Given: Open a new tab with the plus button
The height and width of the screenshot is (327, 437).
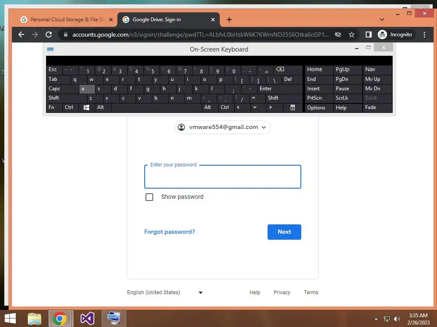Looking at the screenshot, I should click(229, 20).
